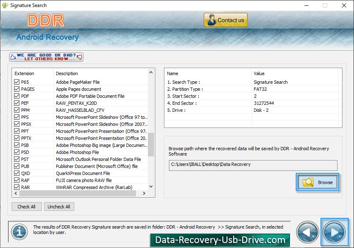The image size is (354, 248).
Task: Click the scroll down arrow of extension list
Action: coord(151,187)
